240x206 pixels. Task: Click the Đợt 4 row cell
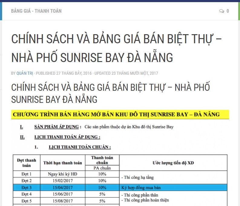click(x=26, y=194)
